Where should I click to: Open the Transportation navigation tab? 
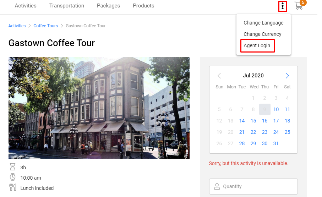(x=67, y=6)
